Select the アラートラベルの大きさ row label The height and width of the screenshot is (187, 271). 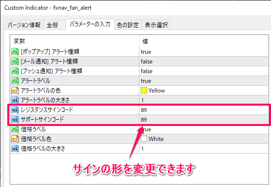(45, 100)
